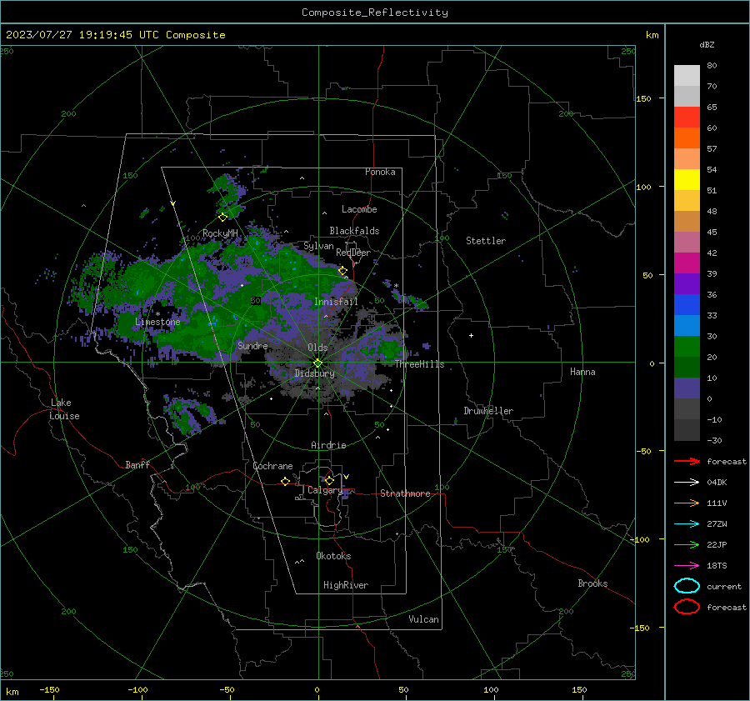Click the ThreeHills label
The width and height of the screenshot is (750, 701).
[419, 364]
